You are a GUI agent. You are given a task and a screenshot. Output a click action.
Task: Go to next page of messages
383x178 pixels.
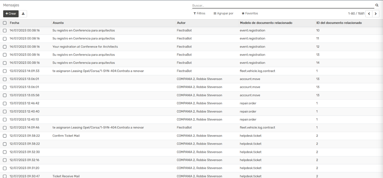point(376,14)
